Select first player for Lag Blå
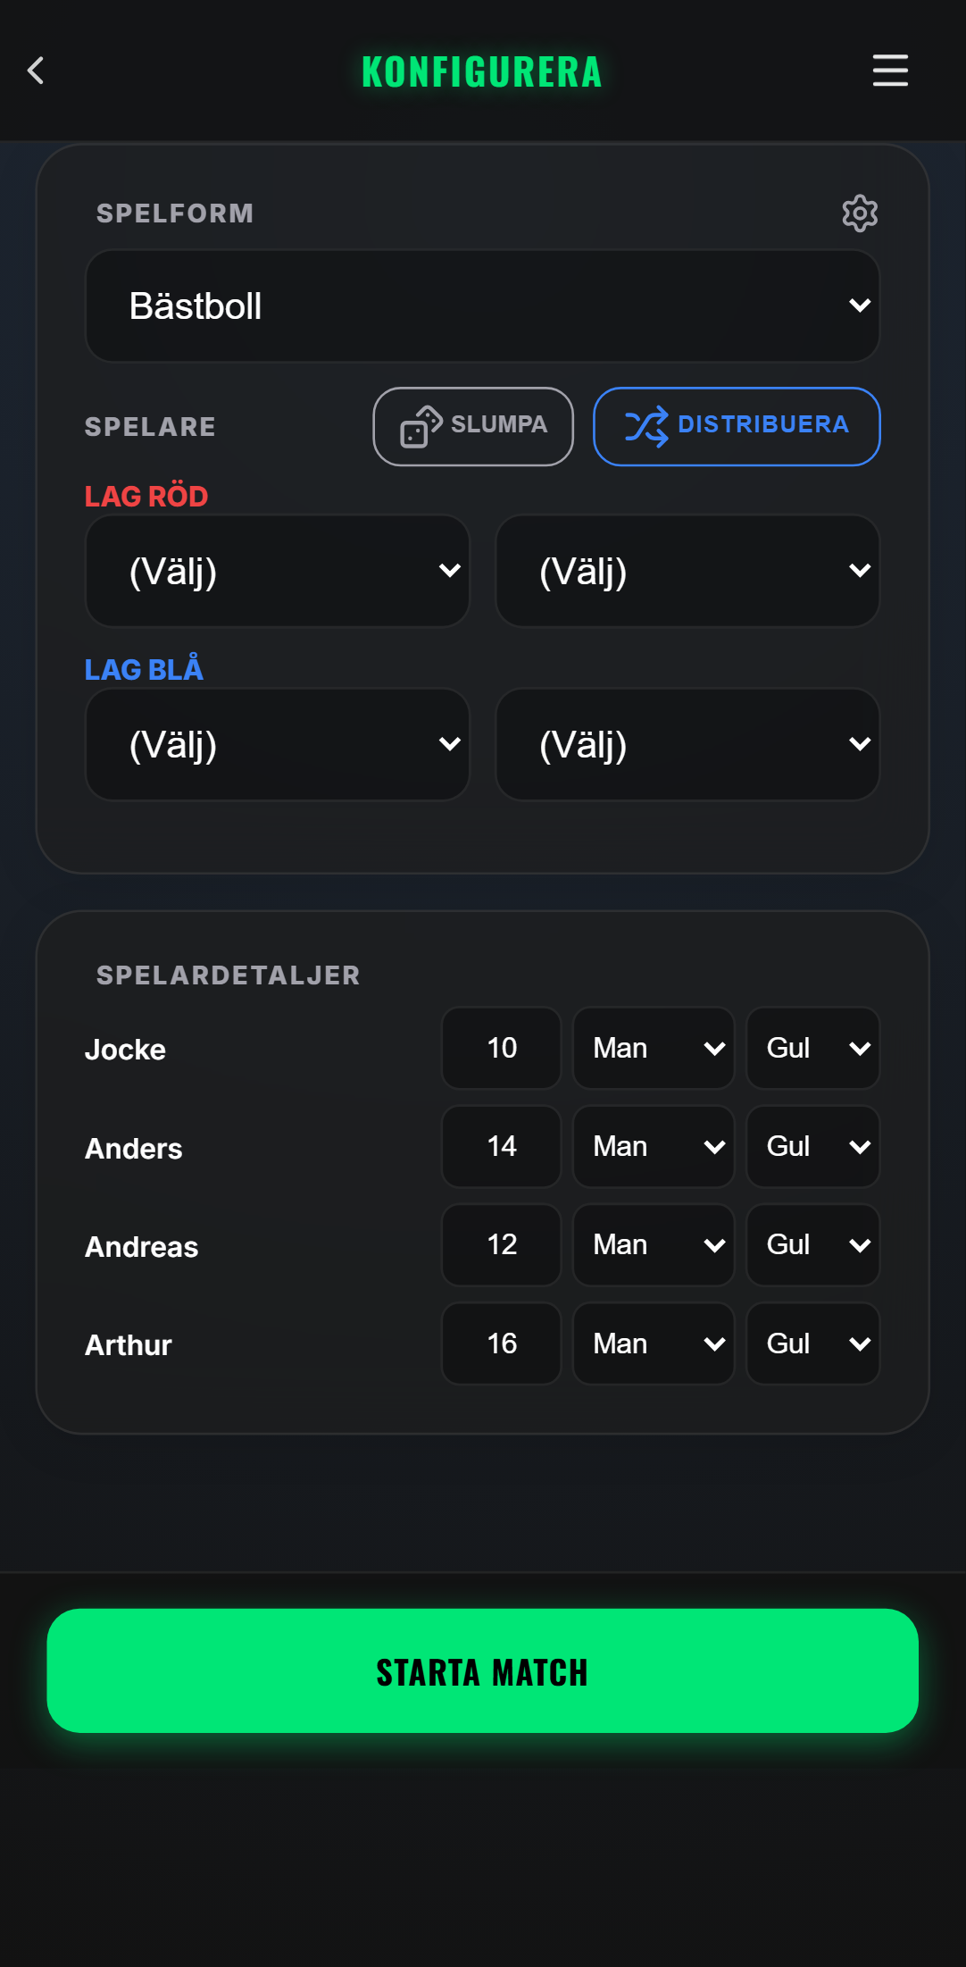Screen dimensions: 966x1967 click(278, 744)
